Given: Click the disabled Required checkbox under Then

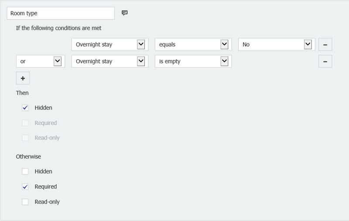Looking at the screenshot, I should tap(25, 123).
